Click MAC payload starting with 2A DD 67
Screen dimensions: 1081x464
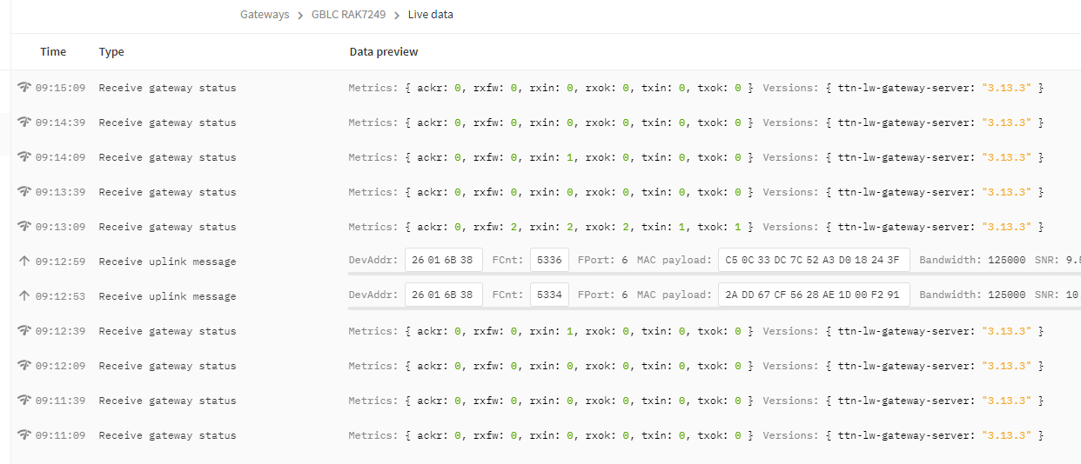(814, 295)
